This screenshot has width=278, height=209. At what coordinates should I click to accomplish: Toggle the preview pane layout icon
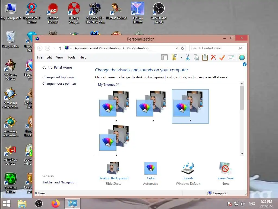pos(164,57)
